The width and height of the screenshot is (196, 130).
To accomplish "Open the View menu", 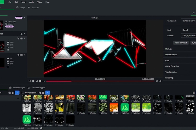I will pyautogui.click(x=24, y=2).
